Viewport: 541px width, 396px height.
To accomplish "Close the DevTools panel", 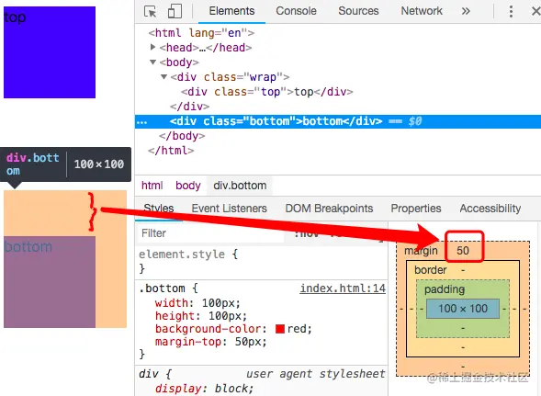I will pyautogui.click(x=535, y=11).
